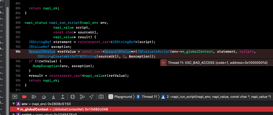Click DumpException call on line 906
273x115 pixels.
[x=46, y=66]
